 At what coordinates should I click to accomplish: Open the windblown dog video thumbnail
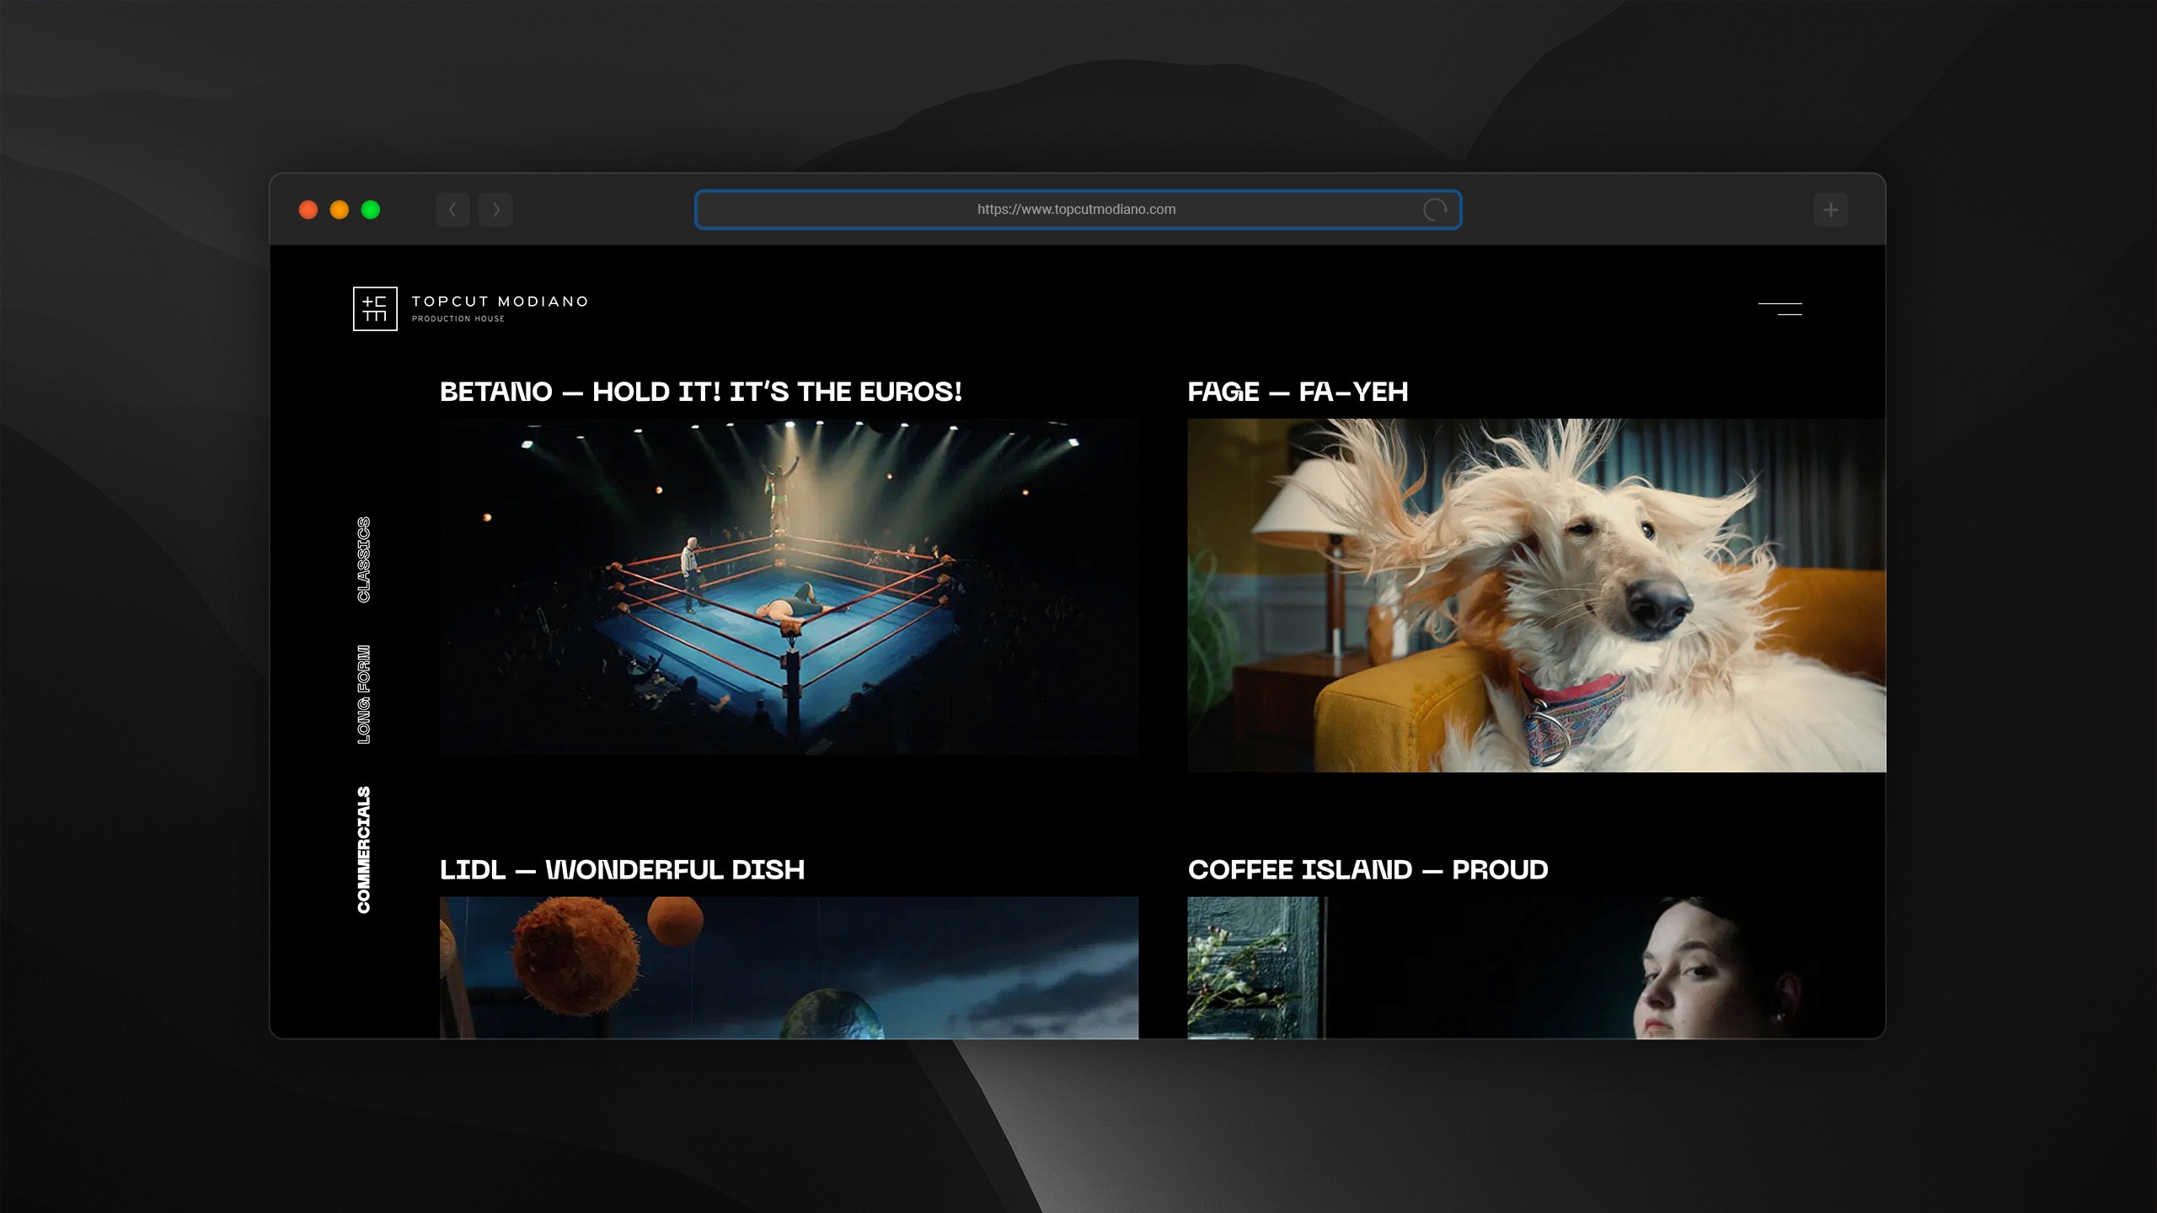(x=1535, y=595)
